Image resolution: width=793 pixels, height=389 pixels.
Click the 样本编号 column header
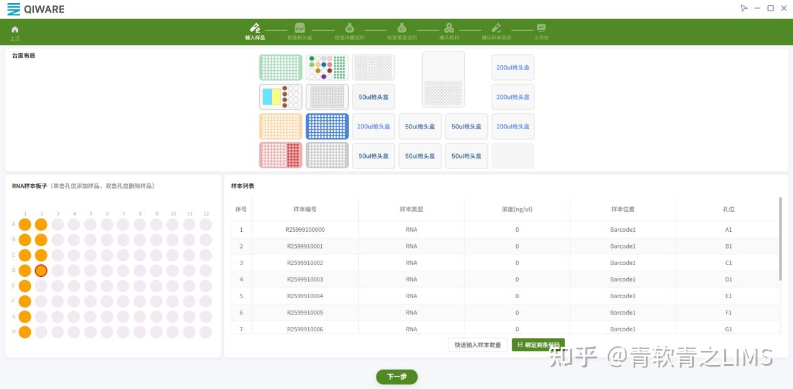[x=305, y=209]
